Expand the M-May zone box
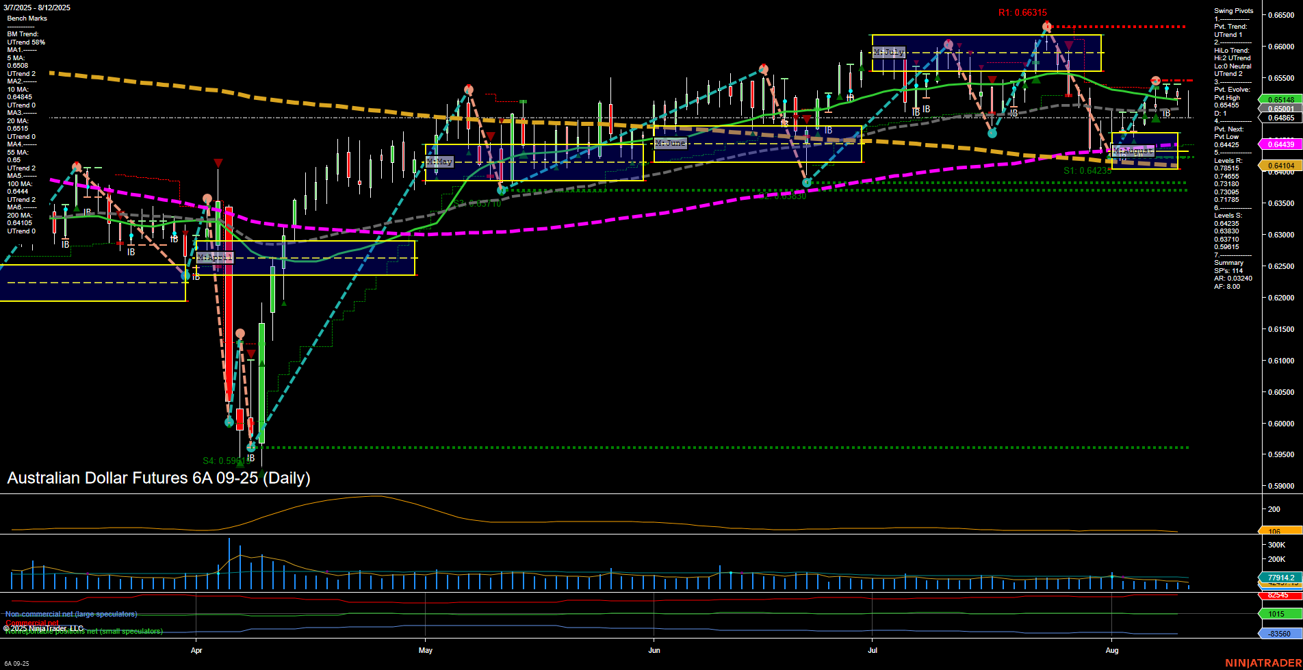The width and height of the screenshot is (1303, 670). tap(439, 162)
